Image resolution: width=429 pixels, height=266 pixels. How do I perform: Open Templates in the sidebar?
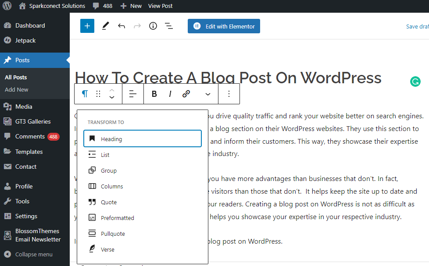click(35, 152)
